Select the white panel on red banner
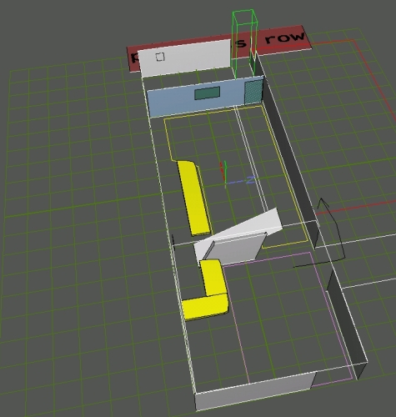 click(185, 58)
